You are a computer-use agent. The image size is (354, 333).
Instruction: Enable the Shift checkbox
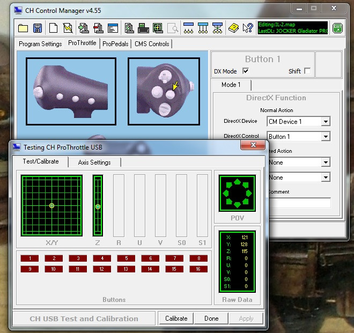click(x=307, y=71)
